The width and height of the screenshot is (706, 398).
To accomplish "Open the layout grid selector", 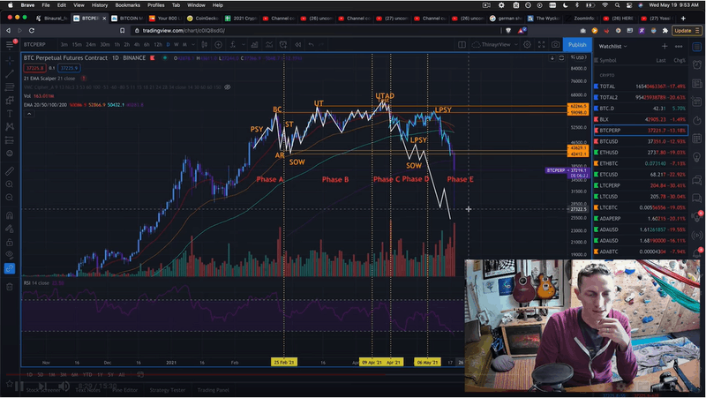I will point(462,45).
